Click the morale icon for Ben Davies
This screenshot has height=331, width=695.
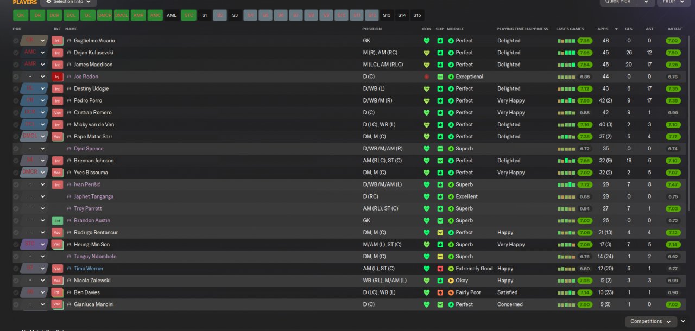[451, 292]
